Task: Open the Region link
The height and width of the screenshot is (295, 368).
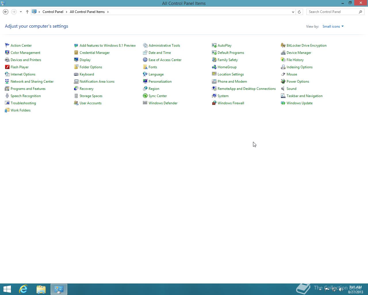Action: [154, 89]
